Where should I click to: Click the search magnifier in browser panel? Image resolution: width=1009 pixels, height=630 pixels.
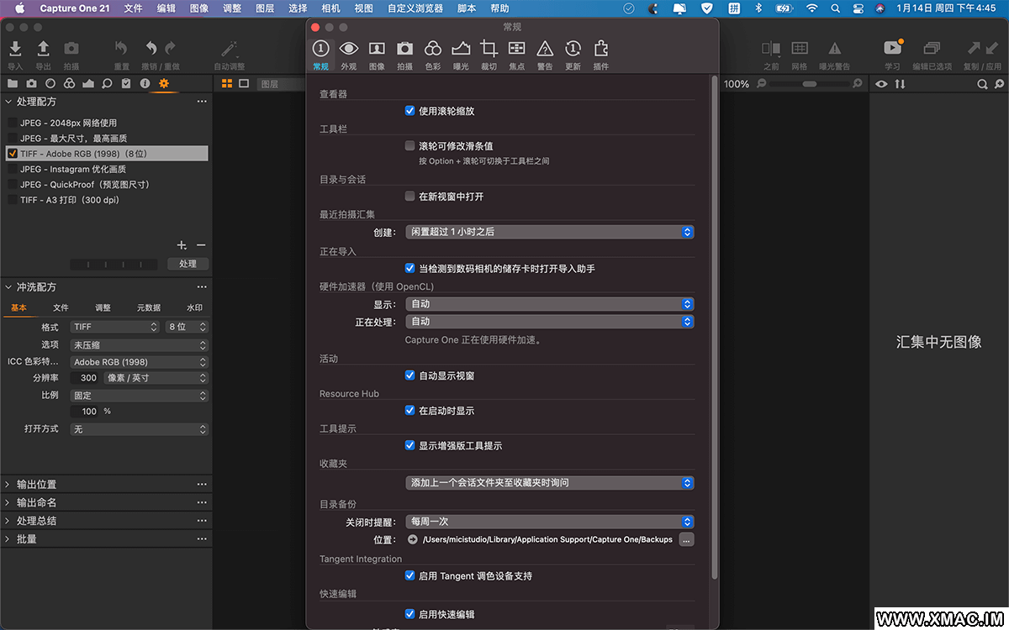click(981, 84)
